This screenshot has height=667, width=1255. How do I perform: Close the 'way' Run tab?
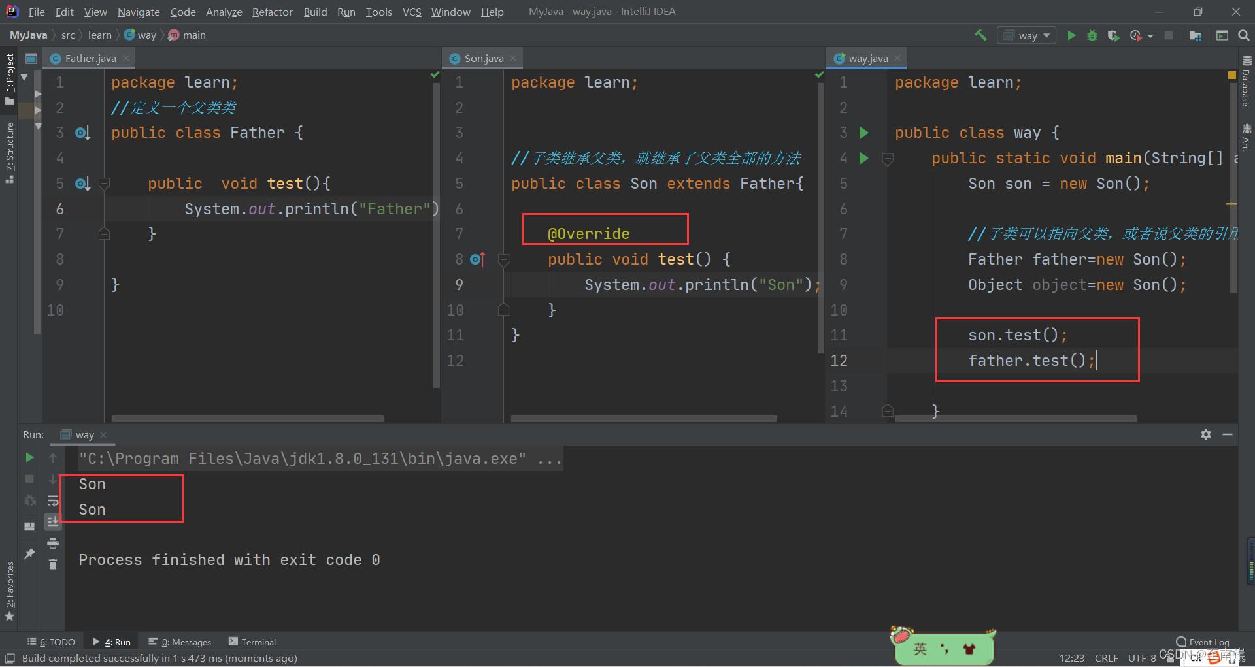[x=103, y=435]
